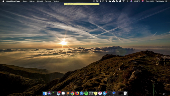The height and width of the screenshot is (96, 170).
Task: Open the Görüntü menu
Action: point(40,1)
